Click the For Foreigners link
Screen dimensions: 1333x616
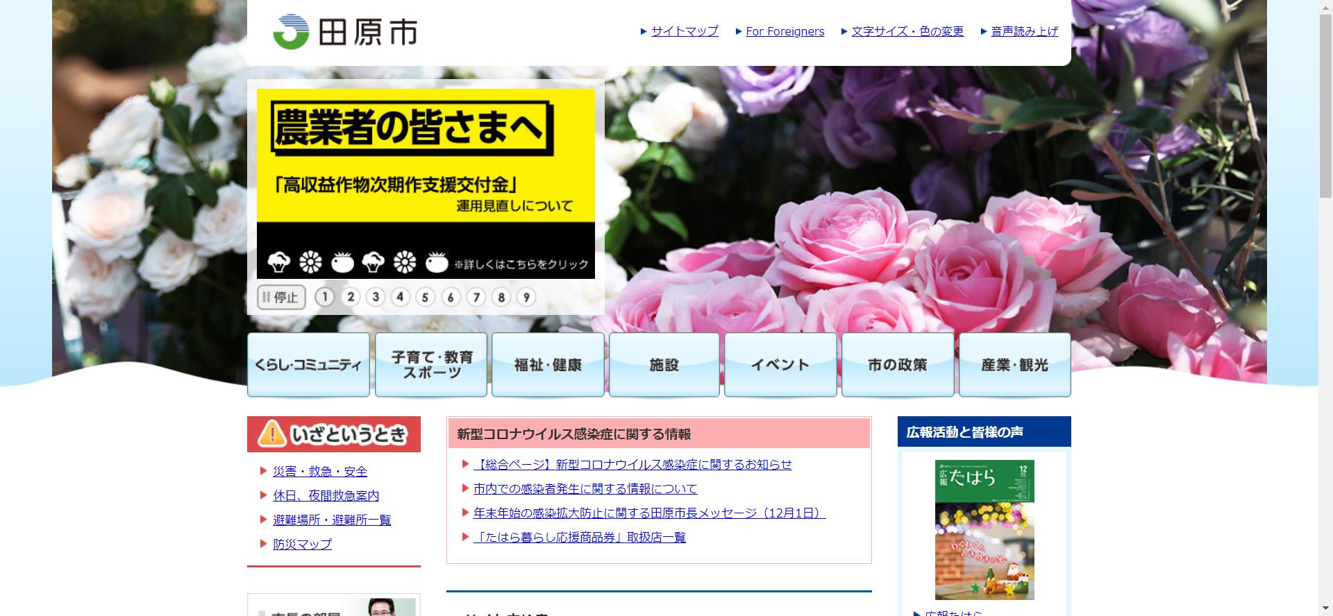[785, 31]
